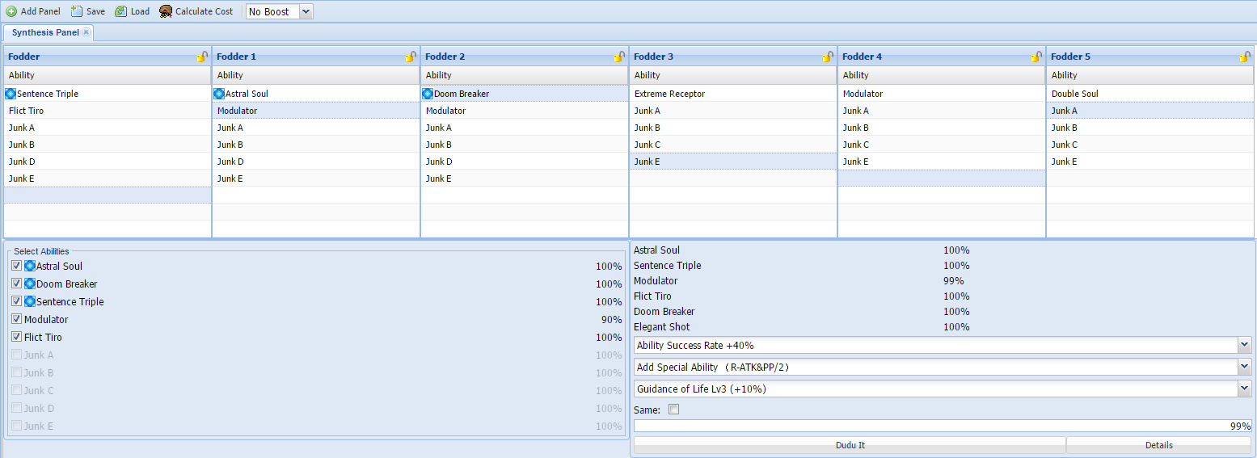The height and width of the screenshot is (458, 1257).
Task: Click the Calculate Cost icon
Action: [x=166, y=11]
